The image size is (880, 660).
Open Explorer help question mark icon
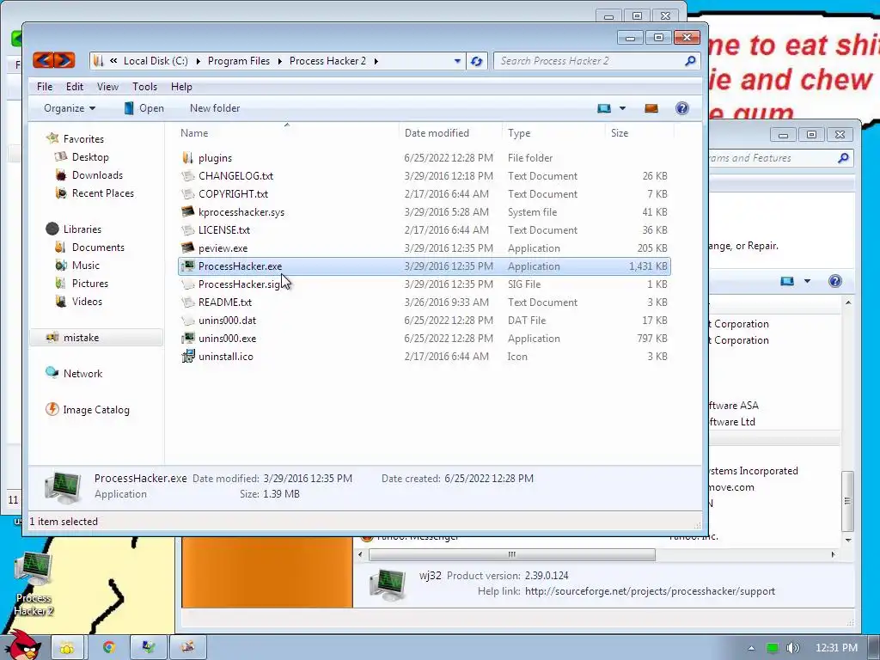tap(681, 108)
